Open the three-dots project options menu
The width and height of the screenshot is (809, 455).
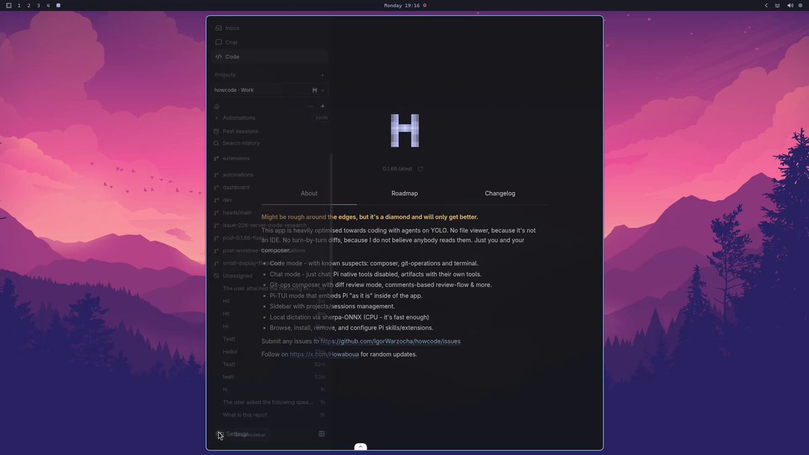tap(310, 106)
